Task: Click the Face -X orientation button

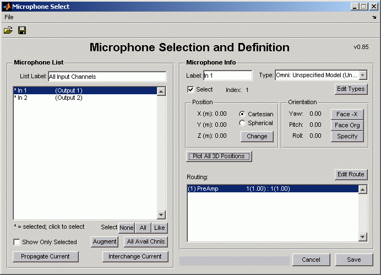Action: [x=347, y=114]
